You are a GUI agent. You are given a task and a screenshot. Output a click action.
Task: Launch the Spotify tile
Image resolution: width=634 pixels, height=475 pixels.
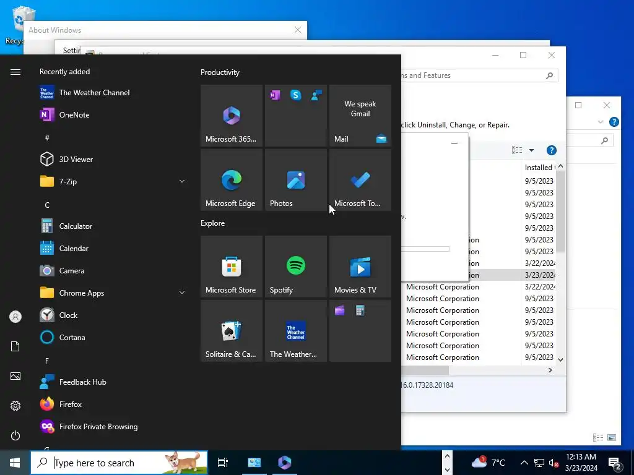(295, 267)
